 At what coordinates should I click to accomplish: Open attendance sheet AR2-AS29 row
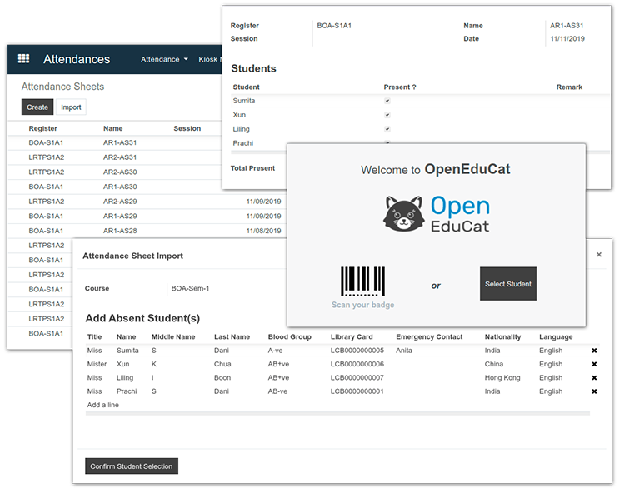(x=147, y=202)
